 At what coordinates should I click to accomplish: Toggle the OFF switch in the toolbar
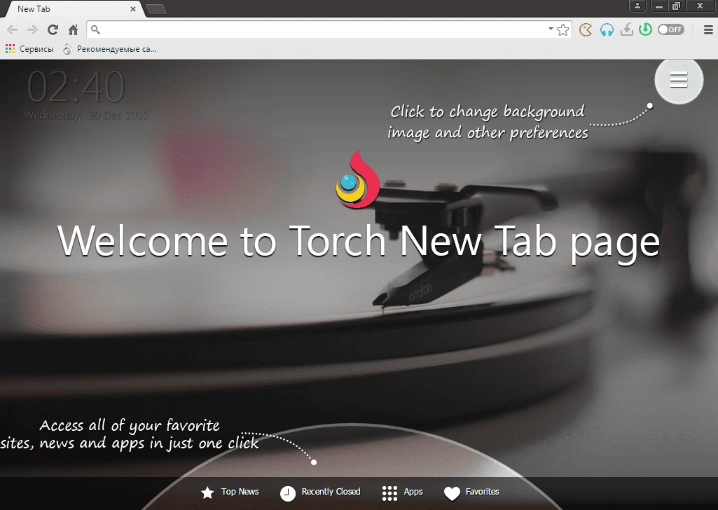[671, 29]
